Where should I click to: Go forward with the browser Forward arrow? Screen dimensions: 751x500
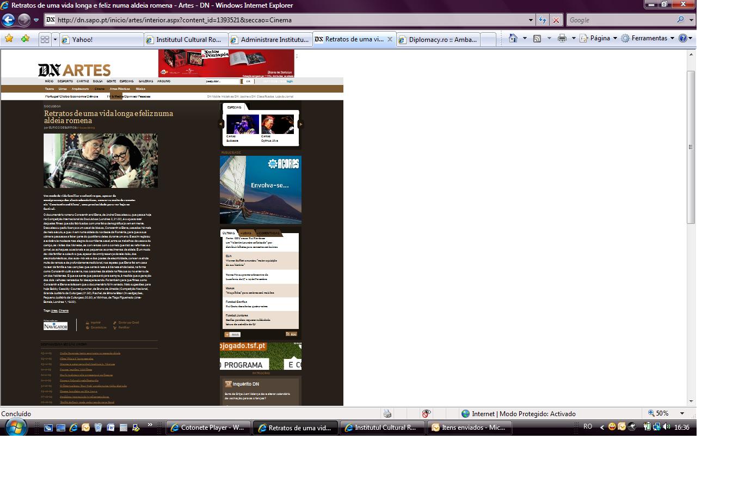(x=24, y=20)
